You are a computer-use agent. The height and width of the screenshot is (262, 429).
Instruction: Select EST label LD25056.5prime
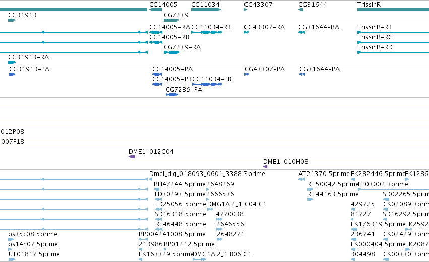click(180, 204)
